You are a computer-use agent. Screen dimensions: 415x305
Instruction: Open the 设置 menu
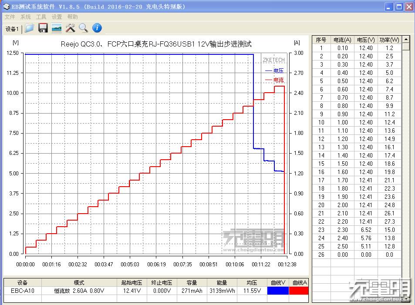coord(57,17)
